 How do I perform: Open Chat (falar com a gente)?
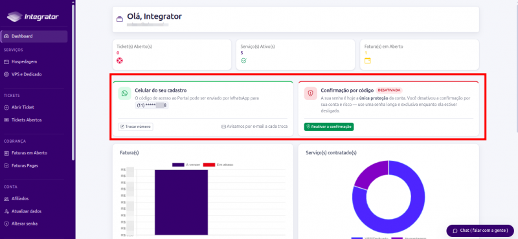coord(480,231)
